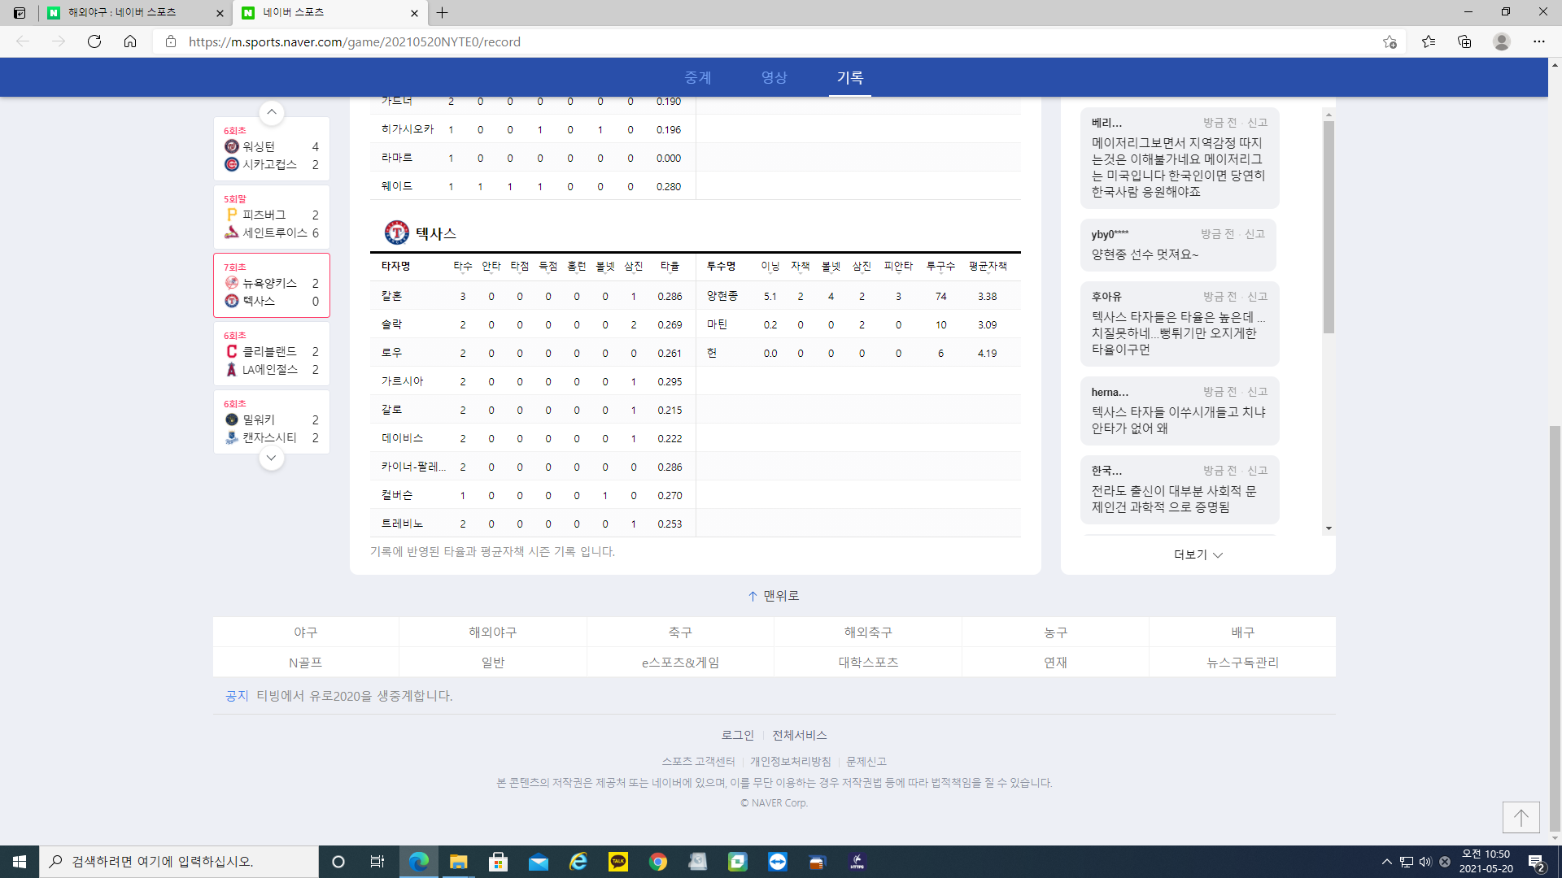This screenshot has width=1562, height=878.
Task: Open the e스포츠&게임 category link
Action: 680,663
